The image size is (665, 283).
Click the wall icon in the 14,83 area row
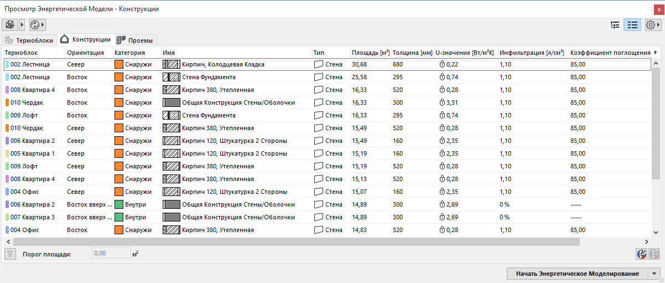(318, 230)
